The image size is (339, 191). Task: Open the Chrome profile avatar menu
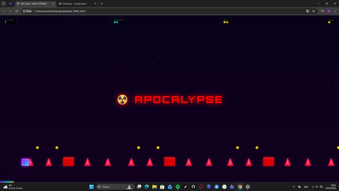coord(329,11)
